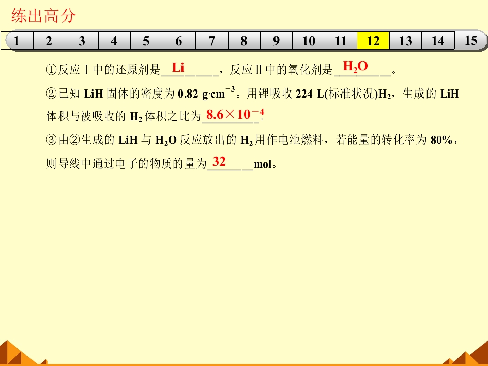Click the text 则导线中通过电子的物质的量为

pyautogui.click(x=127, y=163)
